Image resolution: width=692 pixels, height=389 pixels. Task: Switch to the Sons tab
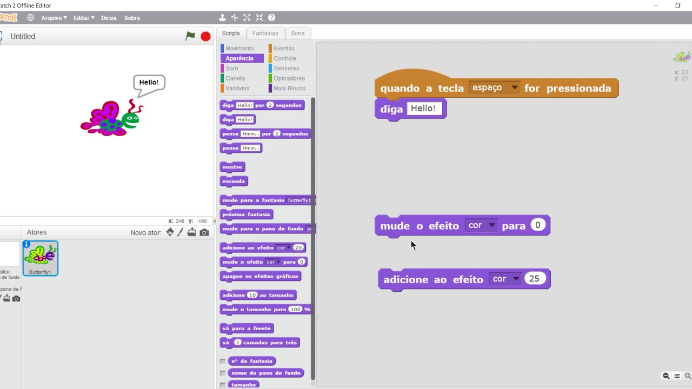(298, 33)
